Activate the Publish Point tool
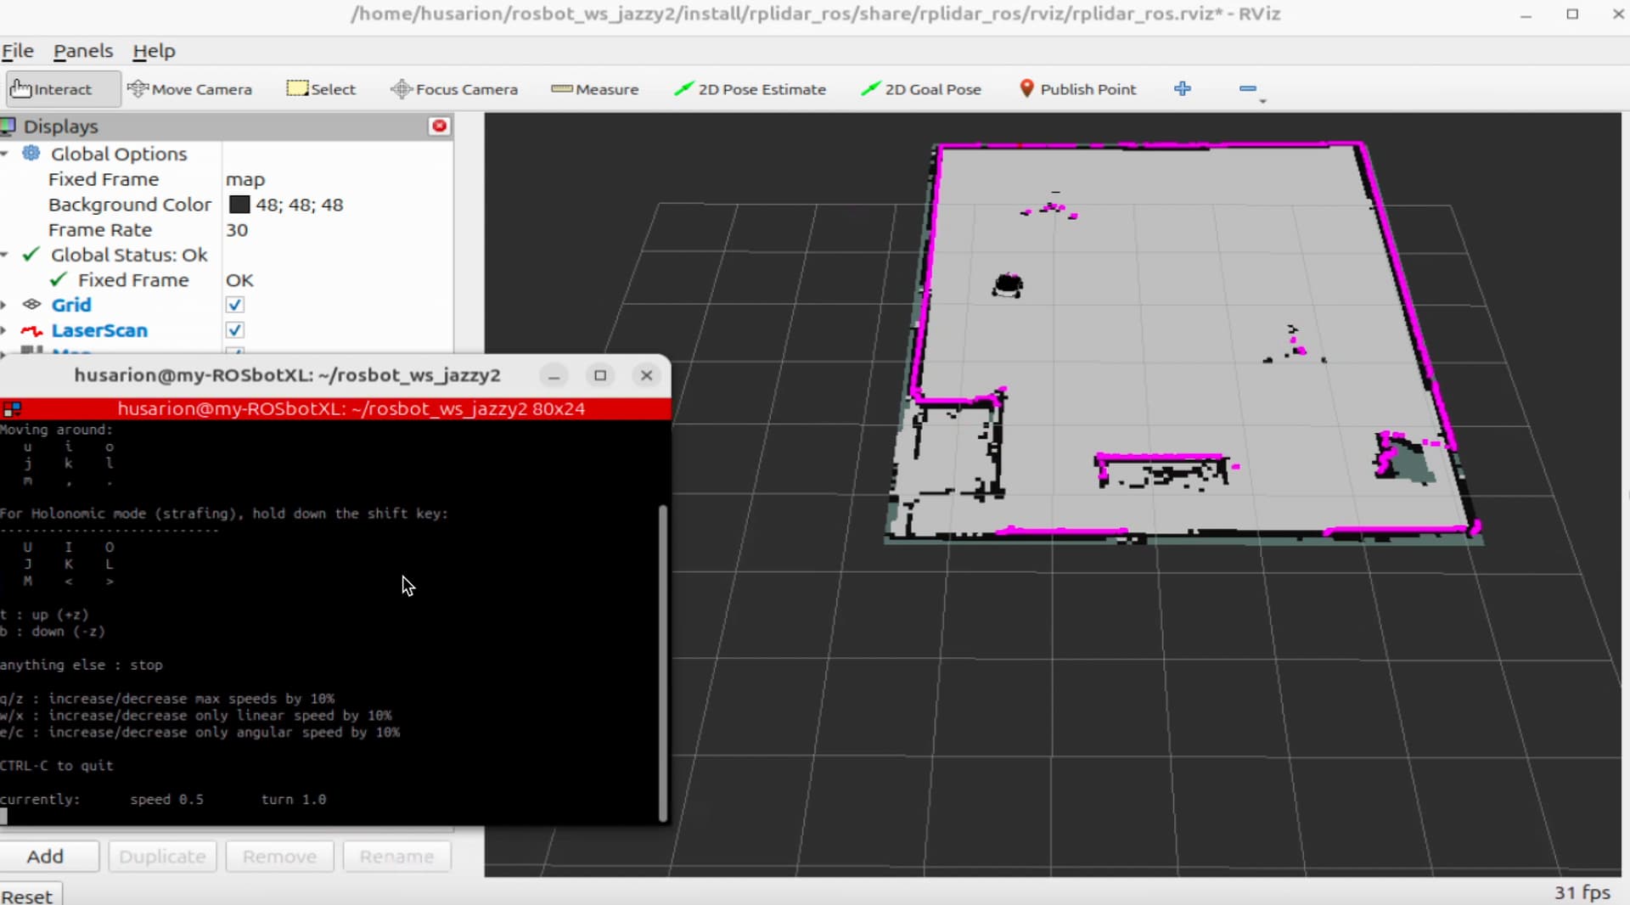The image size is (1630, 905). 1077,89
